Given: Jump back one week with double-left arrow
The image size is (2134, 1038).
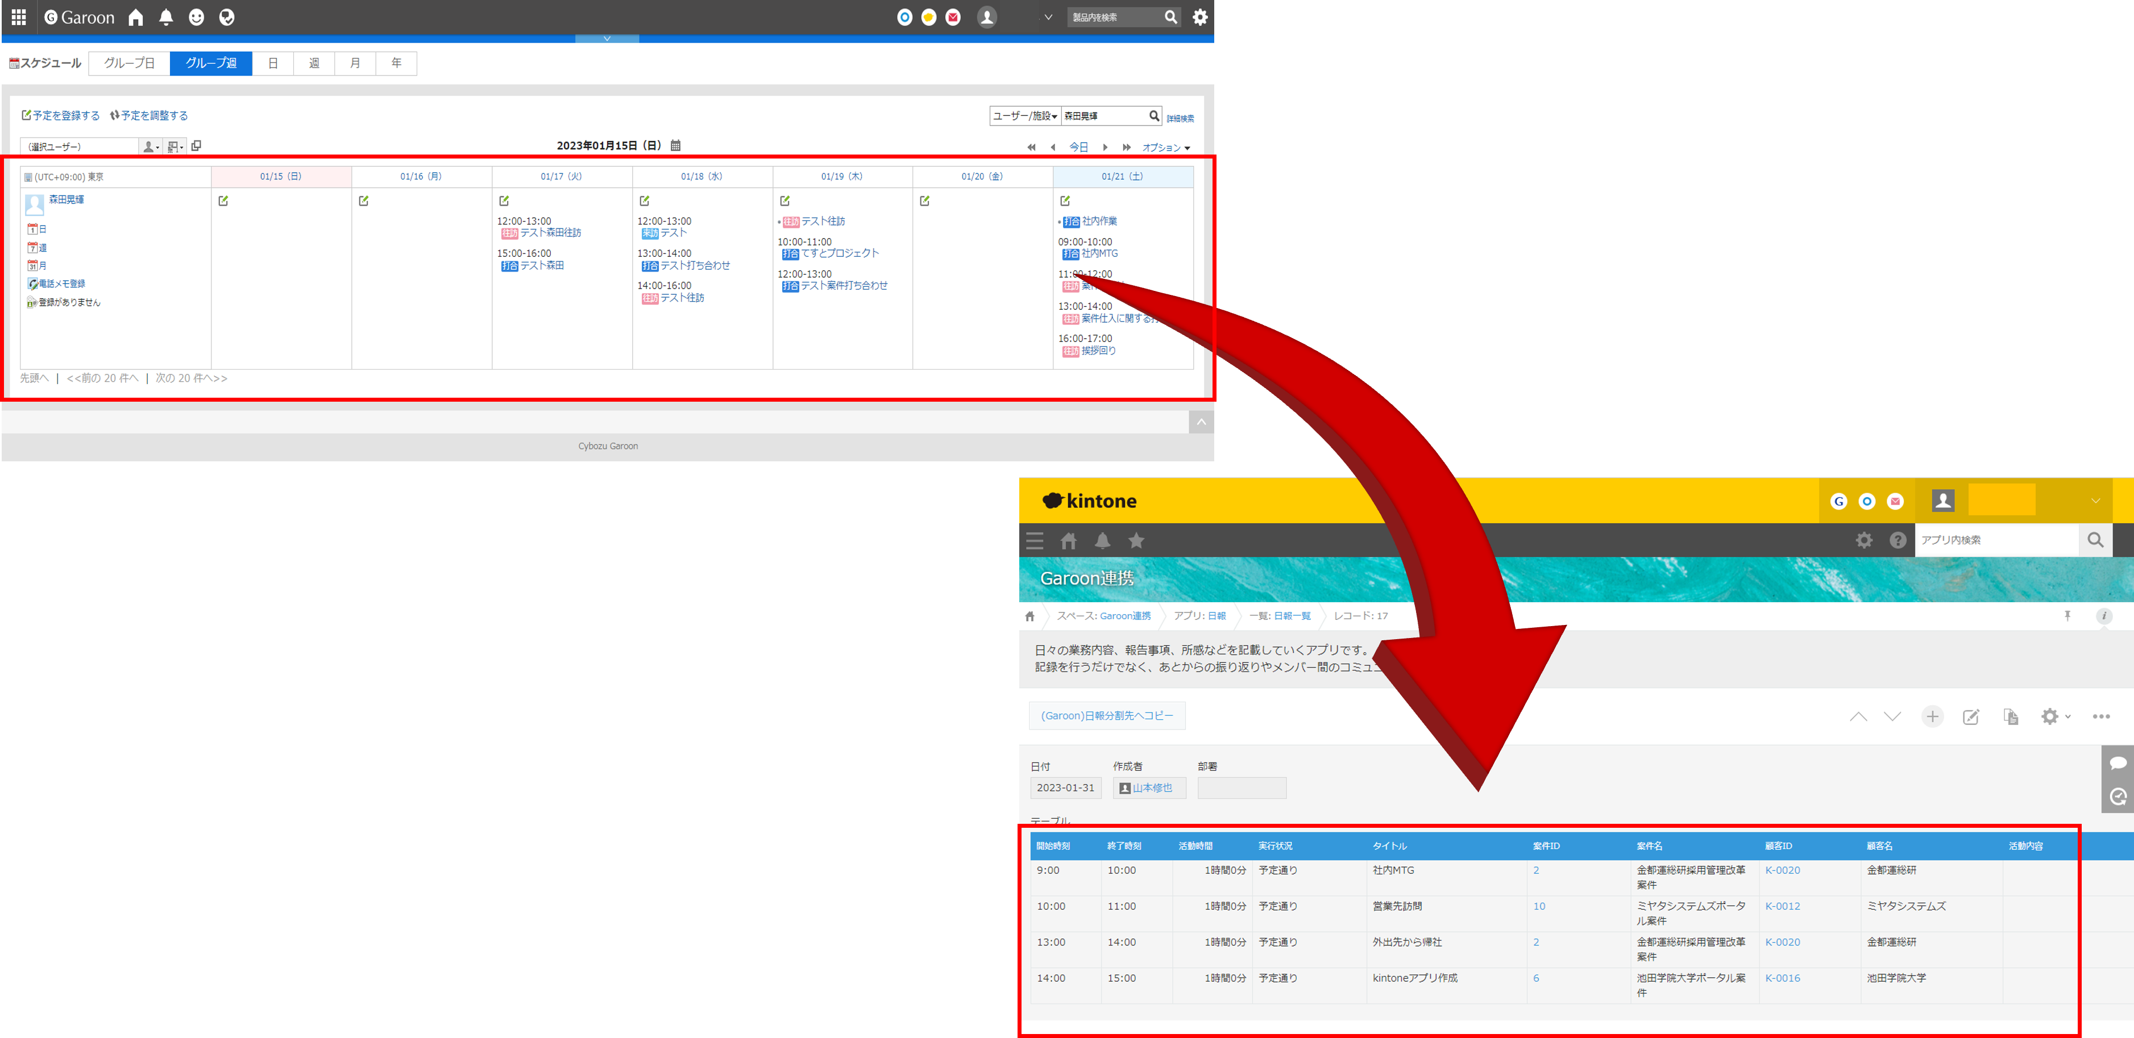Looking at the screenshot, I should pyautogui.click(x=1031, y=147).
